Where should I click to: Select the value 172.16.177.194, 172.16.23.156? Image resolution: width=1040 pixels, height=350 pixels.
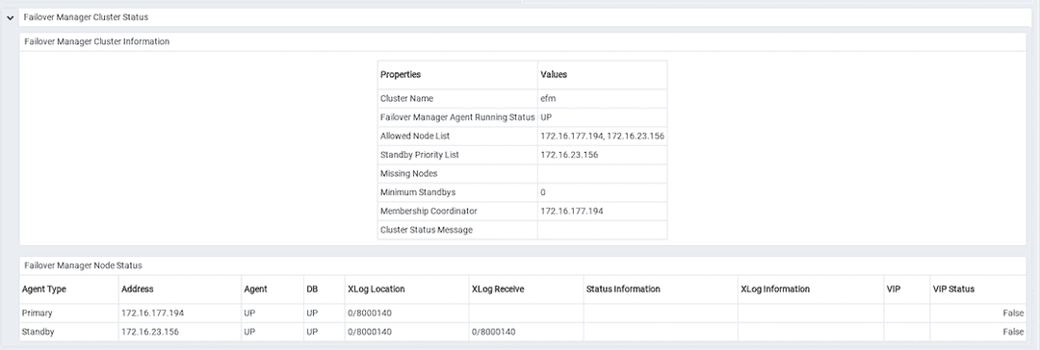pos(602,136)
